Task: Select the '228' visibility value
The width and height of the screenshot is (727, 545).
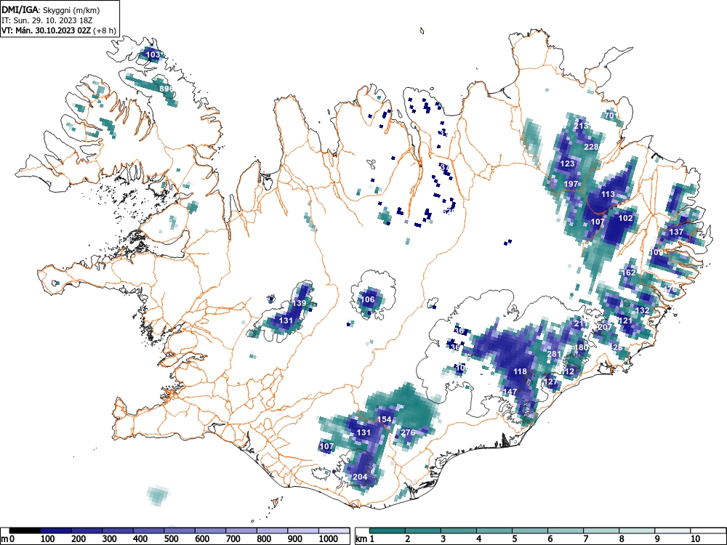Action: tap(591, 147)
